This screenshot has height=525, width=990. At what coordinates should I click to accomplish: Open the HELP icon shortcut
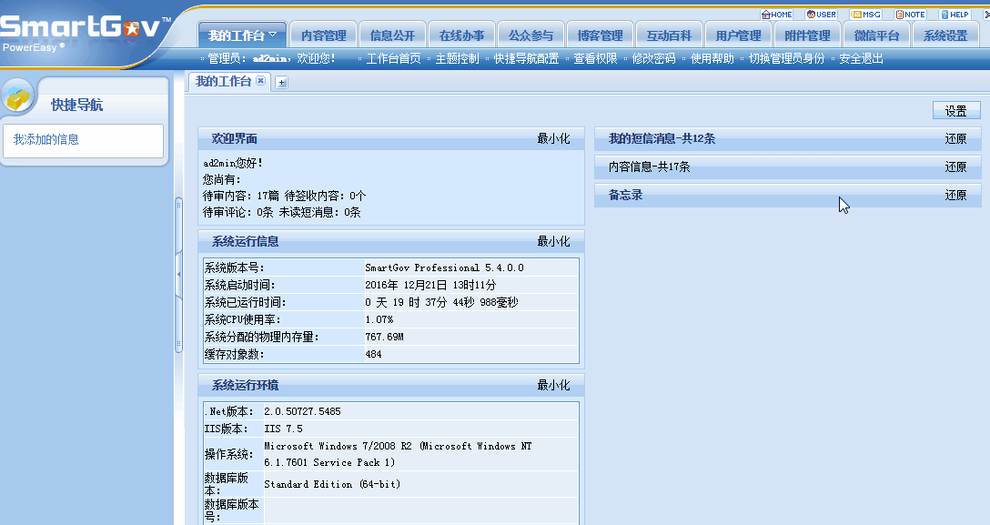955,15
